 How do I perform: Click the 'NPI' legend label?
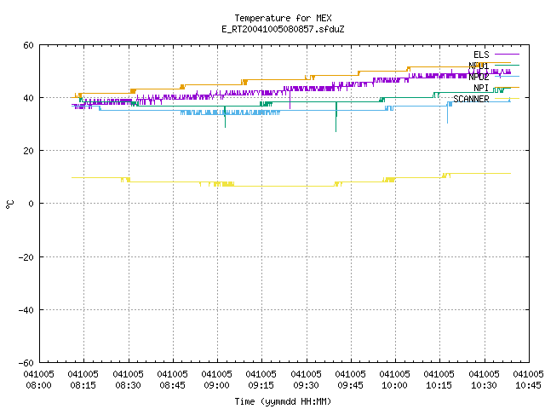(481, 88)
